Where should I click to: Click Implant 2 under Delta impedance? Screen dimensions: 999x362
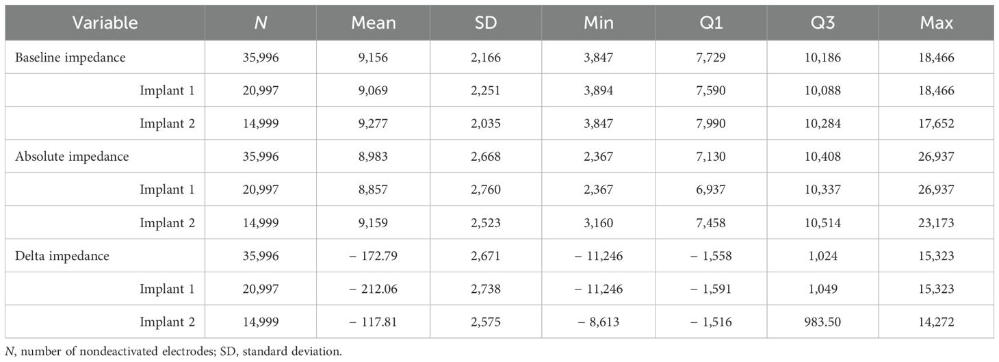tap(167, 322)
